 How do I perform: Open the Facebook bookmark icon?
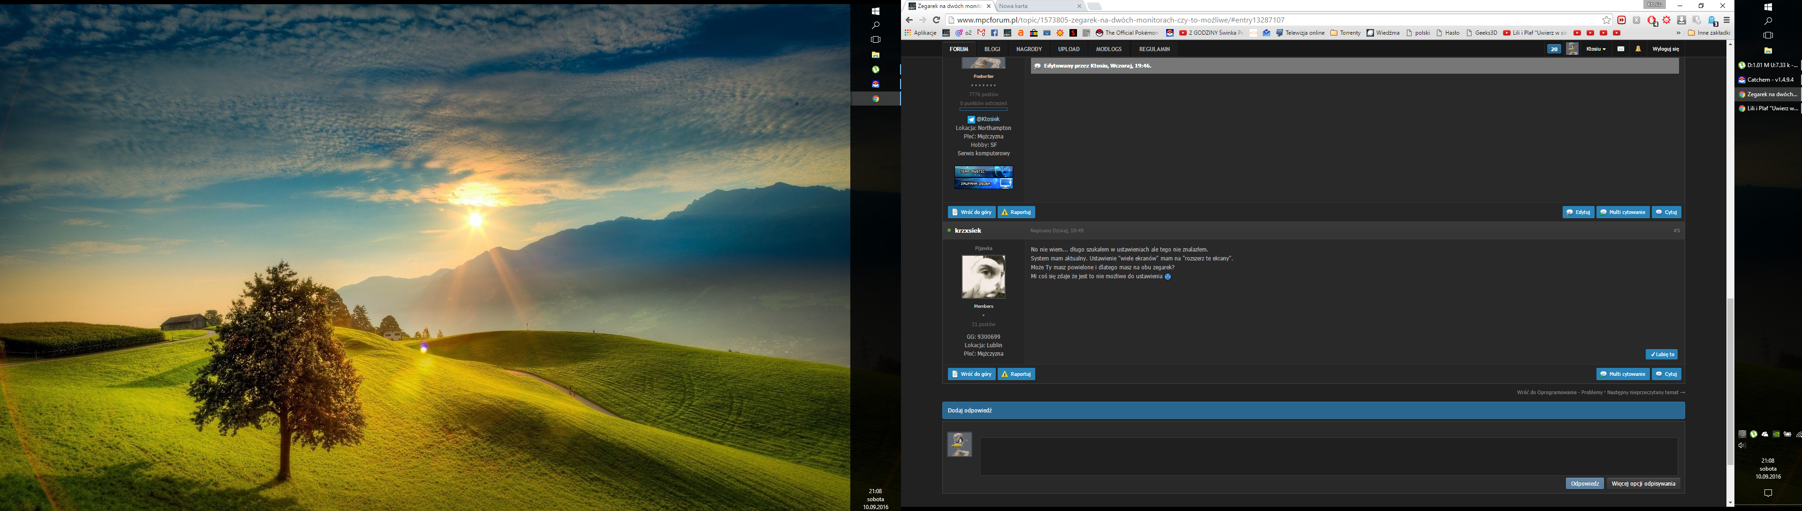(994, 33)
